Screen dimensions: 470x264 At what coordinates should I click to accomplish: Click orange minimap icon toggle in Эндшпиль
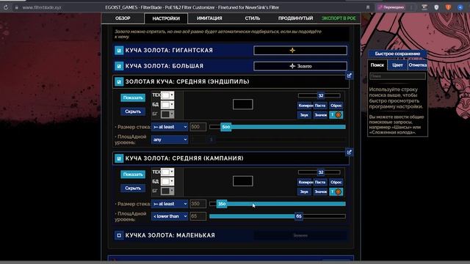[336, 114]
